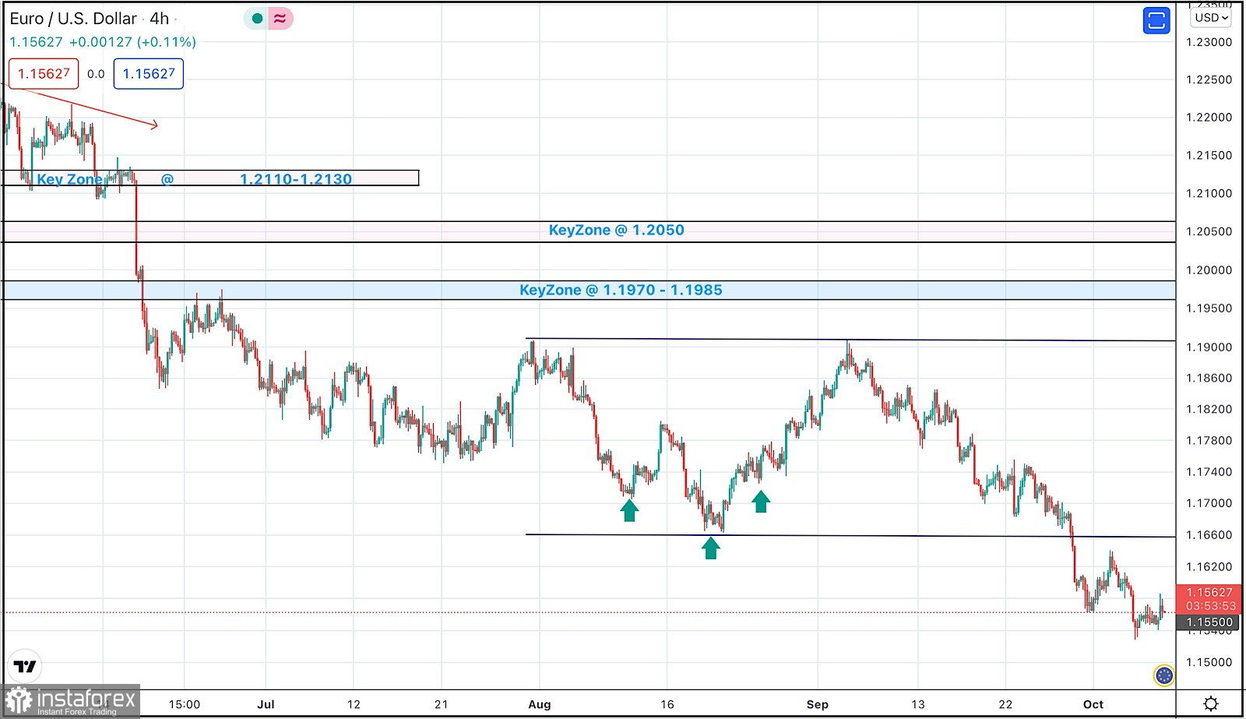The height and width of the screenshot is (719, 1246).
Task: Click the green market status dot
Action: 257,19
